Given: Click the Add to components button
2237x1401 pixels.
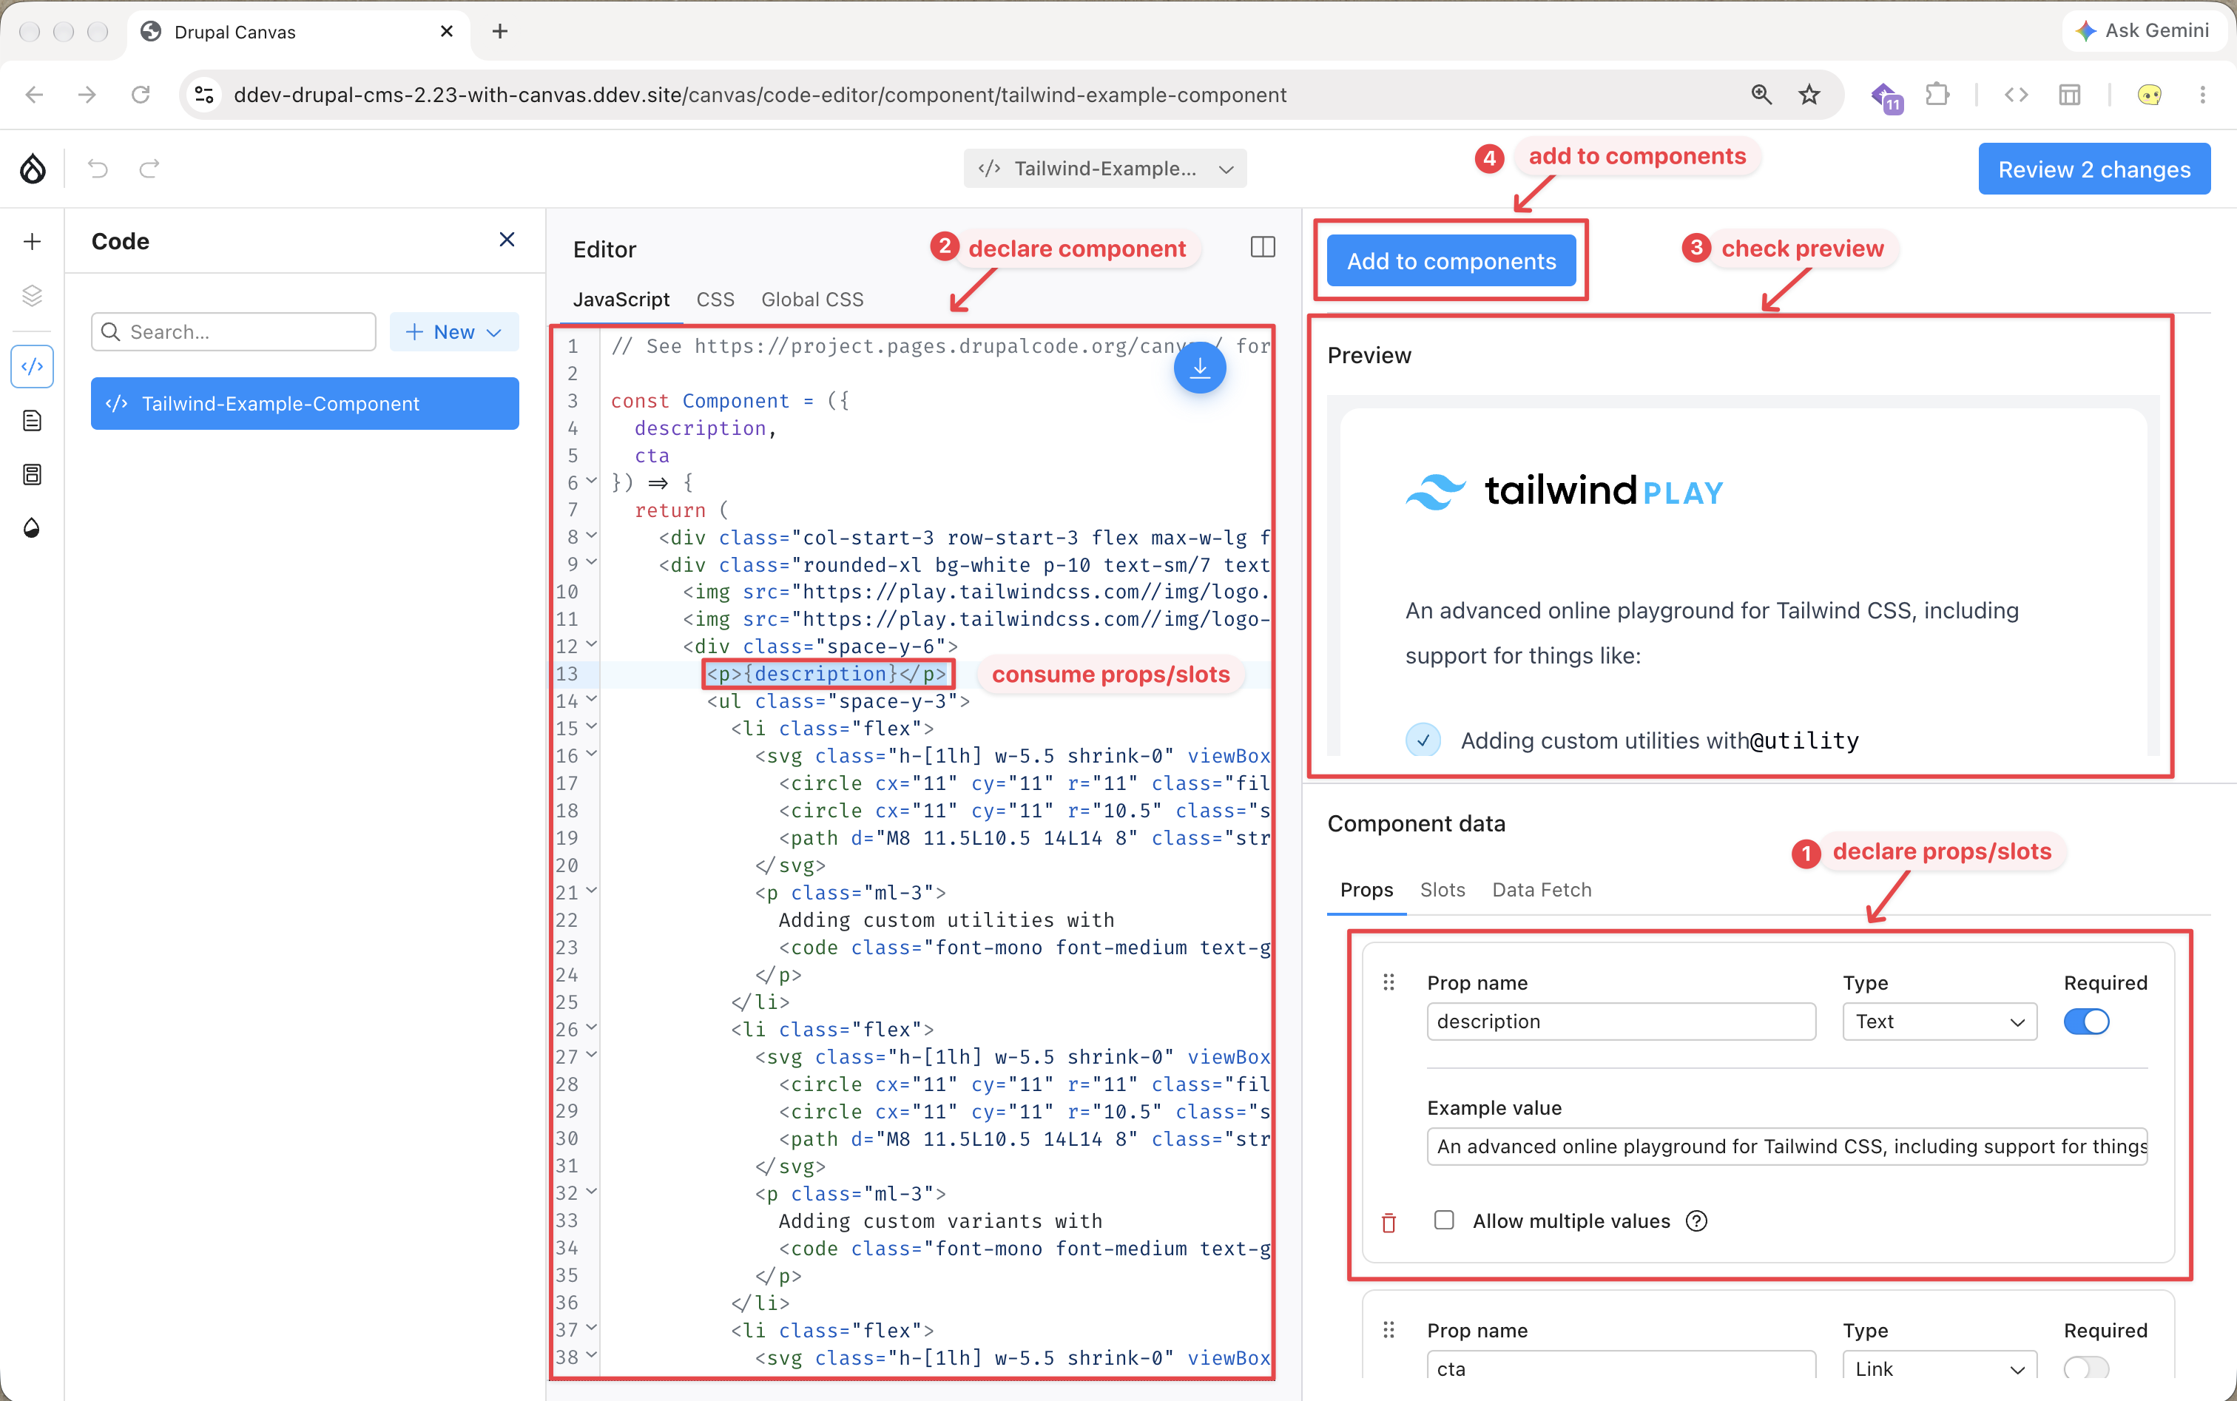Looking at the screenshot, I should (1451, 261).
